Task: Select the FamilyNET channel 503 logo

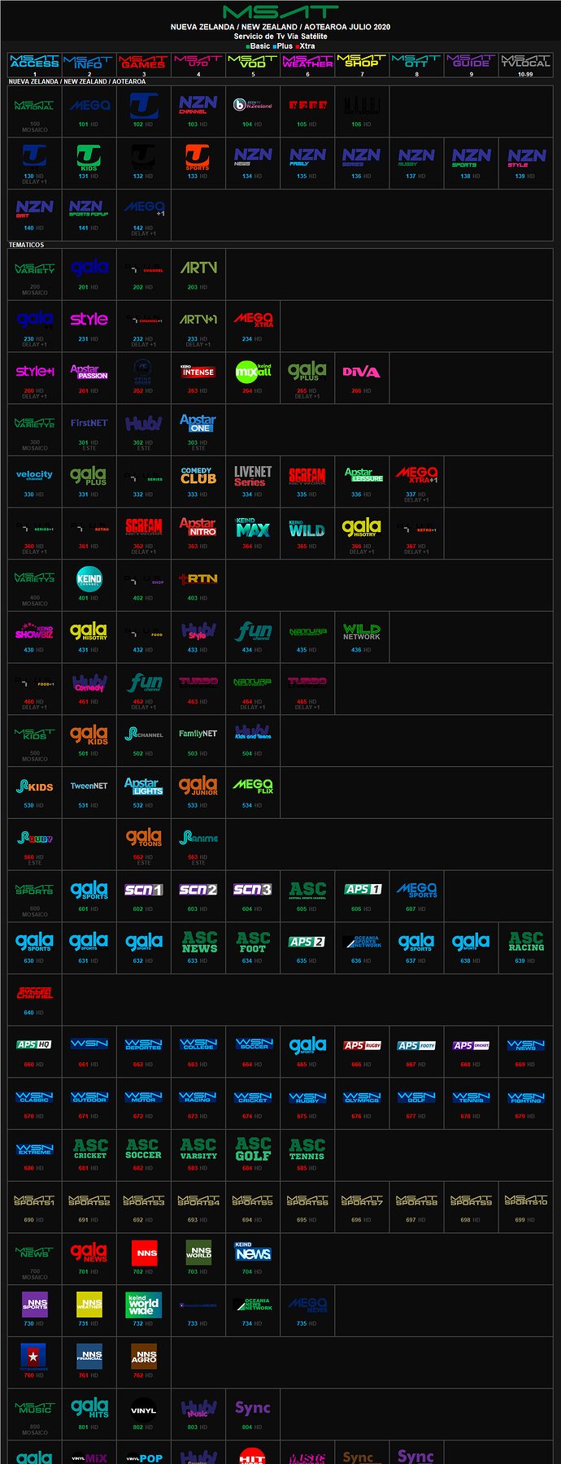Action: [x=198, y=734]
